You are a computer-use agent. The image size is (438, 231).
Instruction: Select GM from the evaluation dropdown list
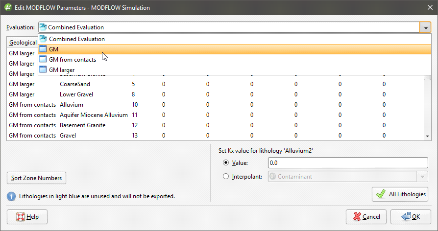pyautogui.click(x=235, y=49)
